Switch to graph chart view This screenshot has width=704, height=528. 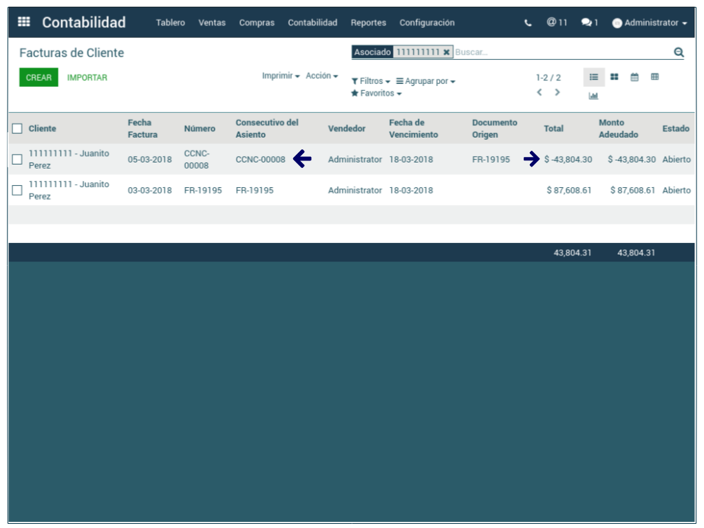click(593, 96)
